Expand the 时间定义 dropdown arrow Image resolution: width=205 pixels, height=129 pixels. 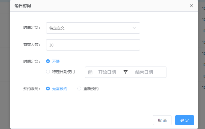[x=134, y=28]
